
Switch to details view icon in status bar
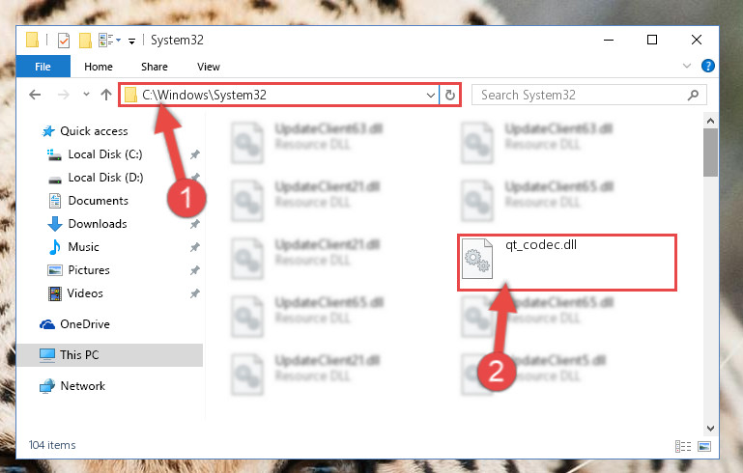(x=683, y=446)
